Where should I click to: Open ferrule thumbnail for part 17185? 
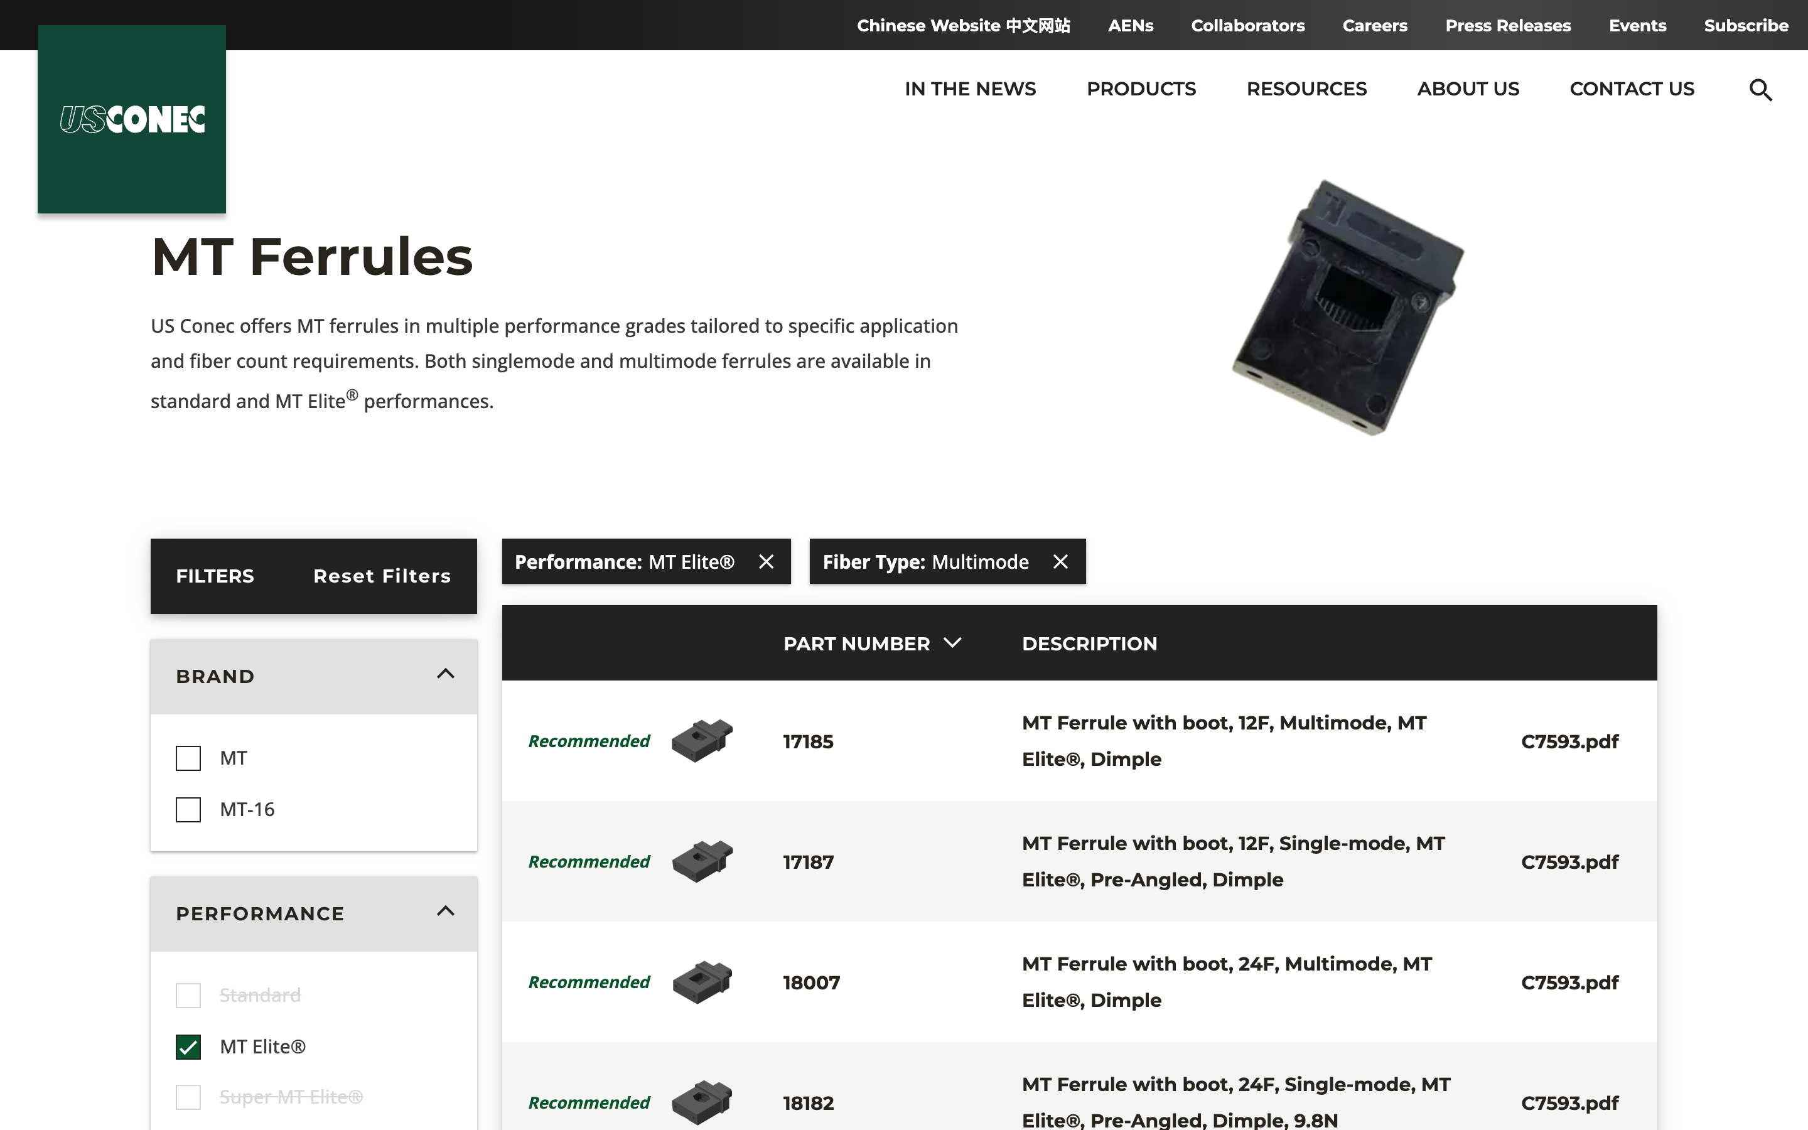pyautogui.click(x=701, y=741)
